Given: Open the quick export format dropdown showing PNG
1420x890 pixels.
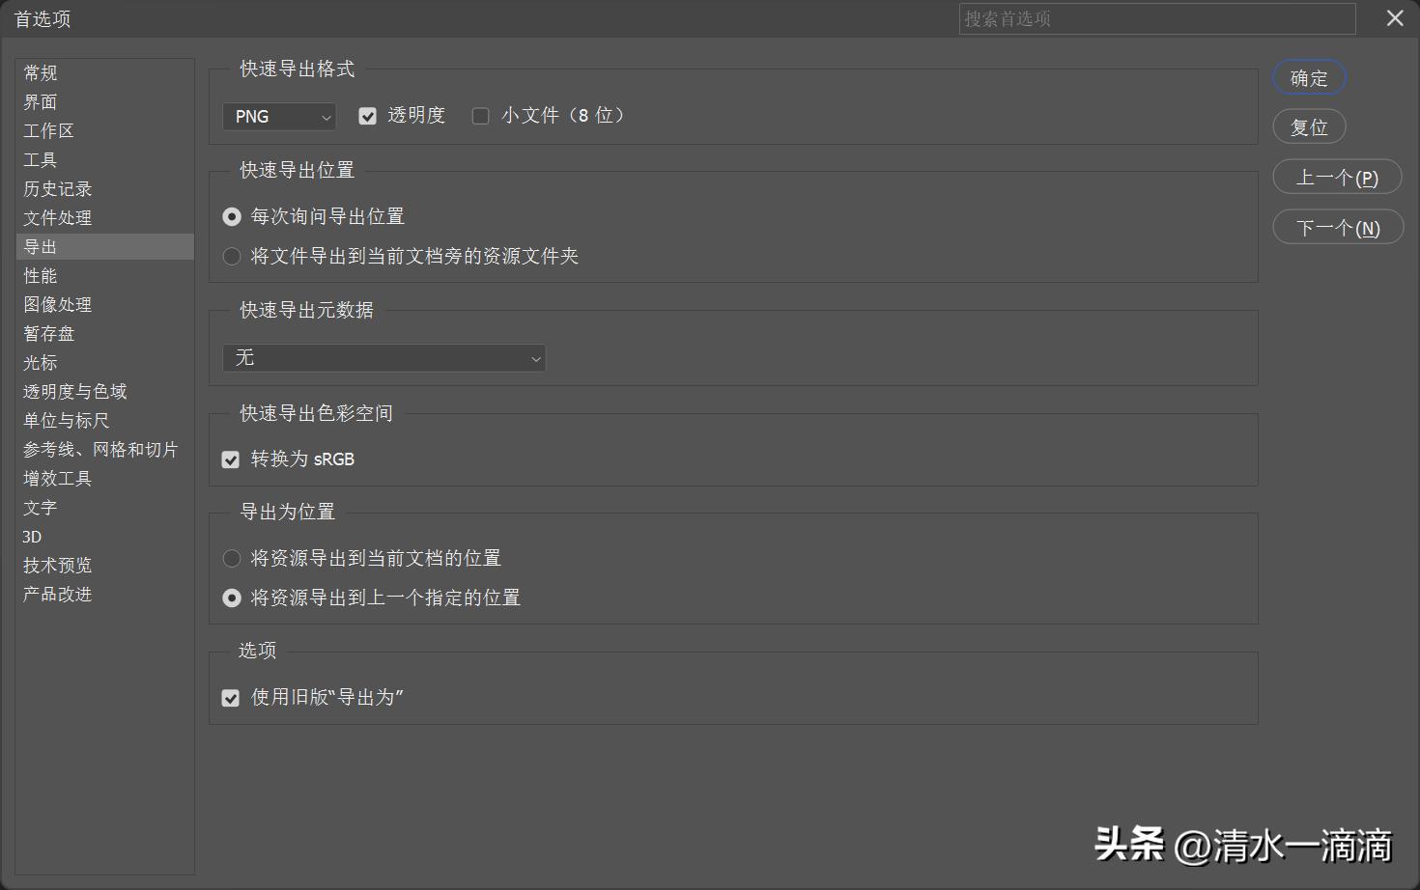Looking at the screenshot, I should [x=278, y=116].
